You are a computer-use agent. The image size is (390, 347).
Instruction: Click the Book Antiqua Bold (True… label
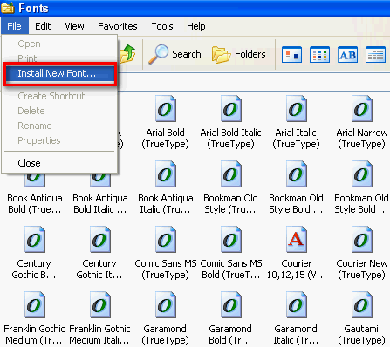point(35,203)
